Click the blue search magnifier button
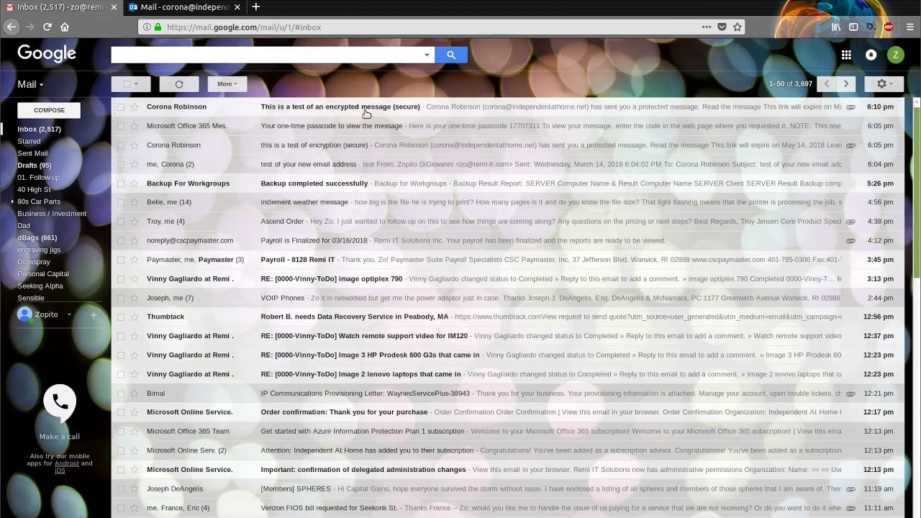The height and width of the screenshot is (518, 921). tap(451, 55)
